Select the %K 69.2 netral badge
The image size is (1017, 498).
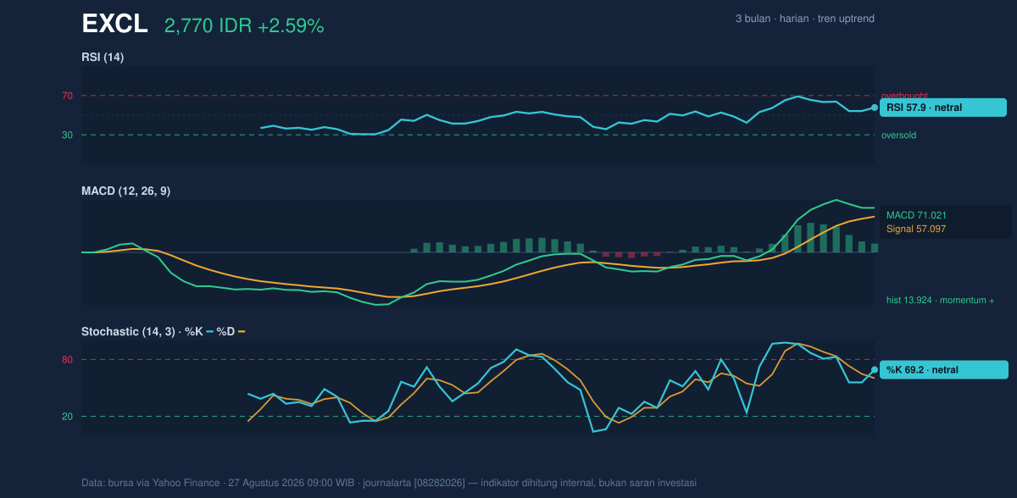[944, 369]
